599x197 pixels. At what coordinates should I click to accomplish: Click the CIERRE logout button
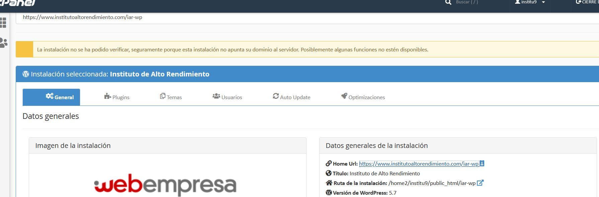pyautogui.click(x=587, y=2)
